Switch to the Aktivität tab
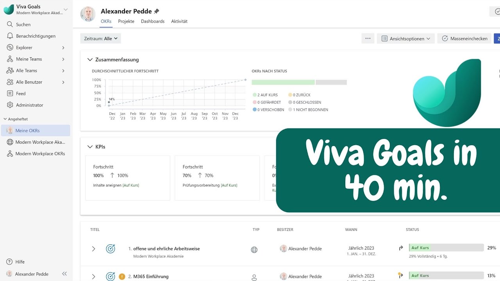The height and width of the screenshot is (281, 500). pos(179,21)
